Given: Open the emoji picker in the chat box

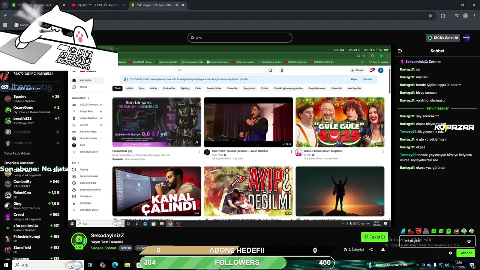Looking at the screenshot, I should pyautogui.click(x=469, y=241).
